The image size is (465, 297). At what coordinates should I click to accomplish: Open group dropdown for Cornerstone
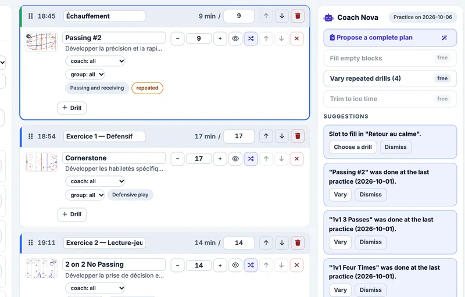[85, 195]
